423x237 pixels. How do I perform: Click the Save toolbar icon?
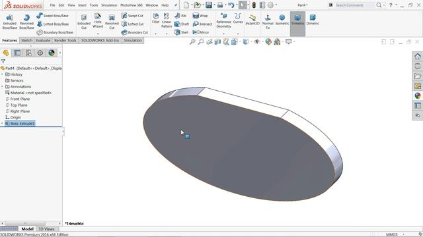pyautogui.click(x=209, y=5)
